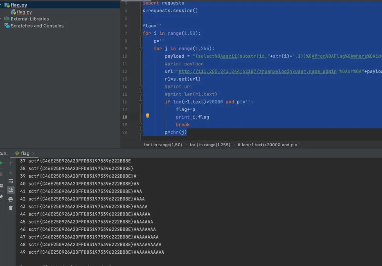Click console output line numbered 49
382x266 pixels.
[x=92, y=252]
